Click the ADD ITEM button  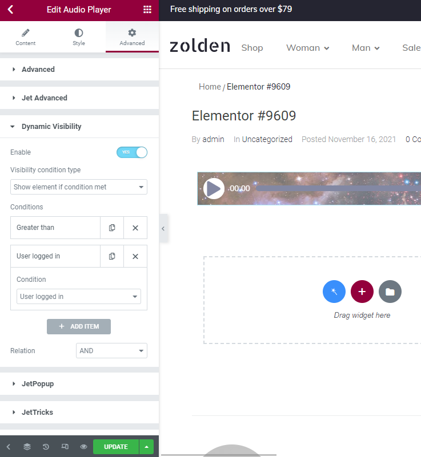point(79,326)
